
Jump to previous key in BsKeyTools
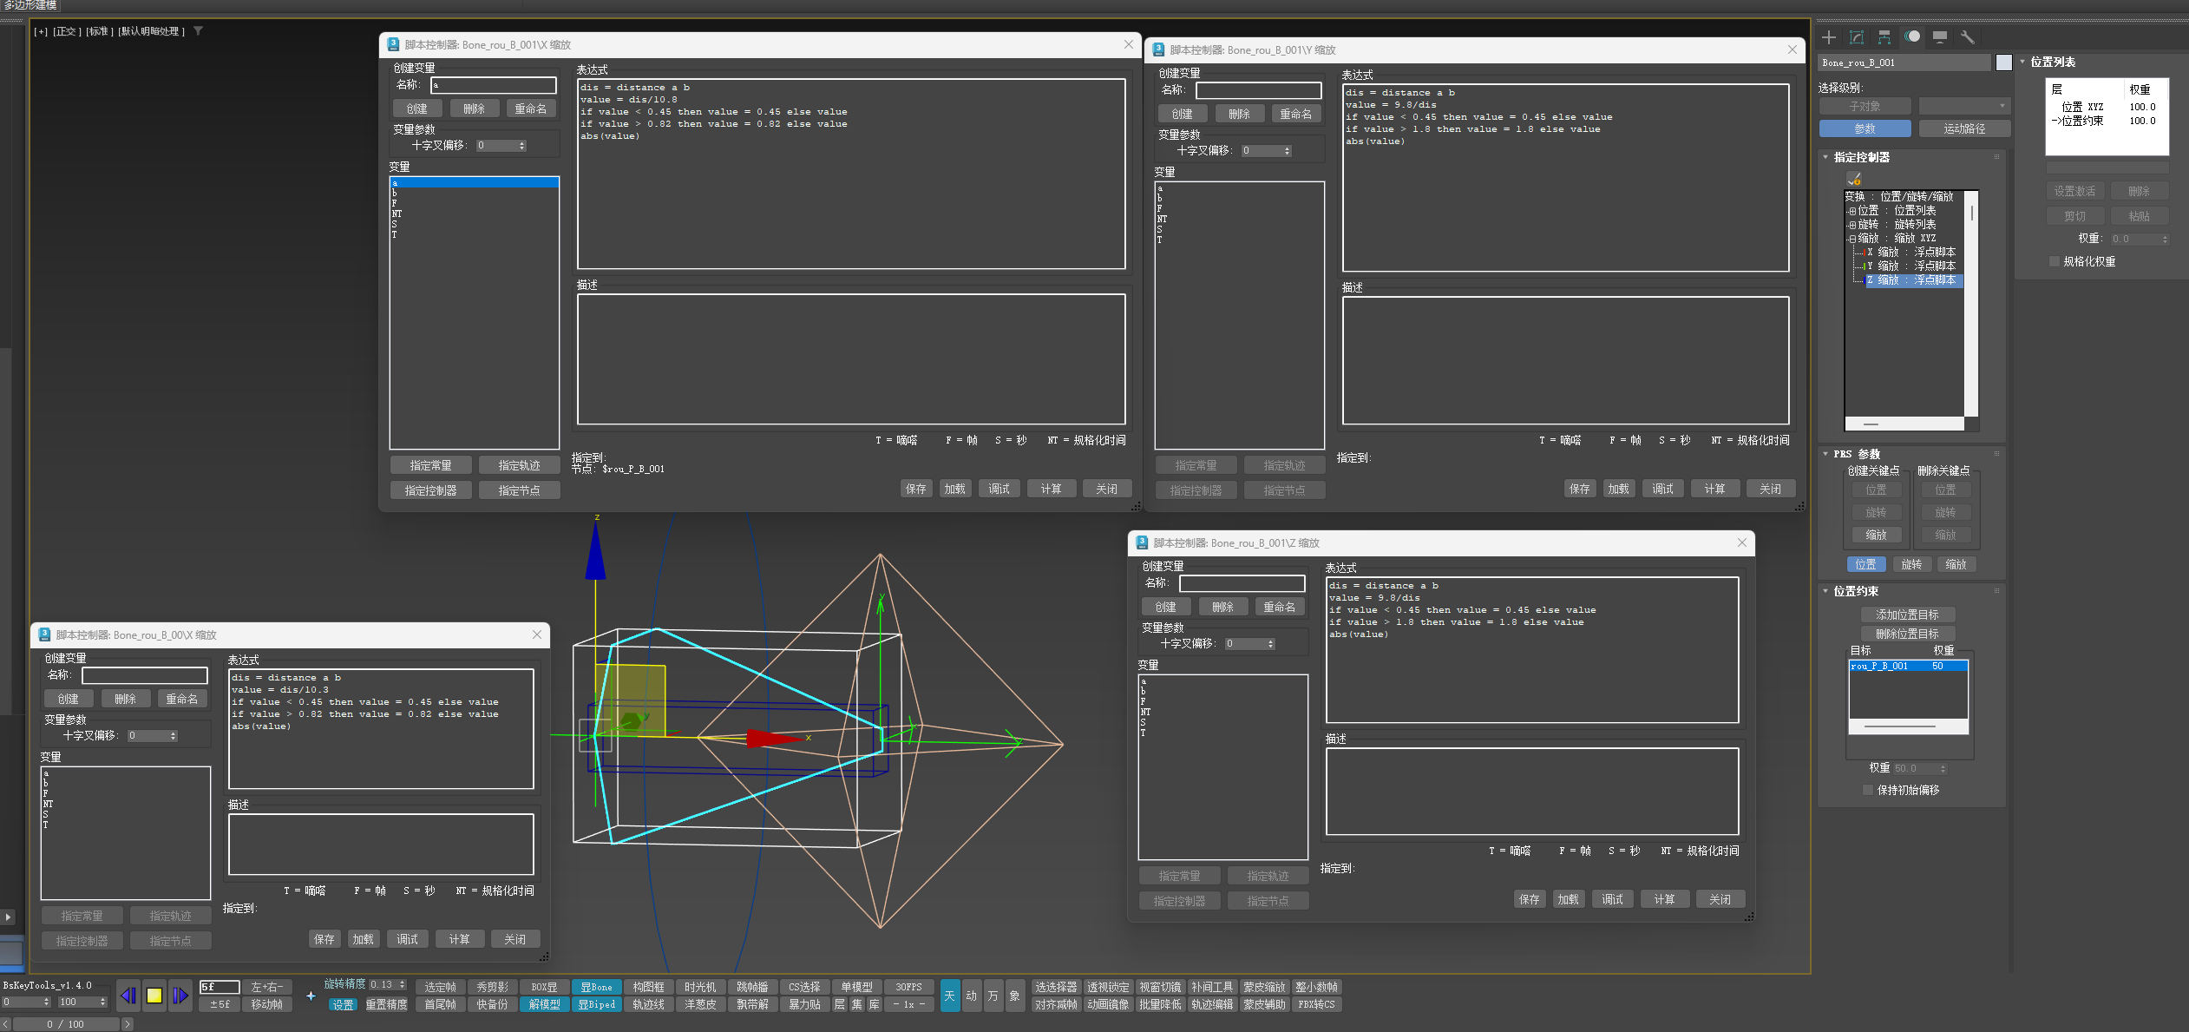tap(128, 996)
